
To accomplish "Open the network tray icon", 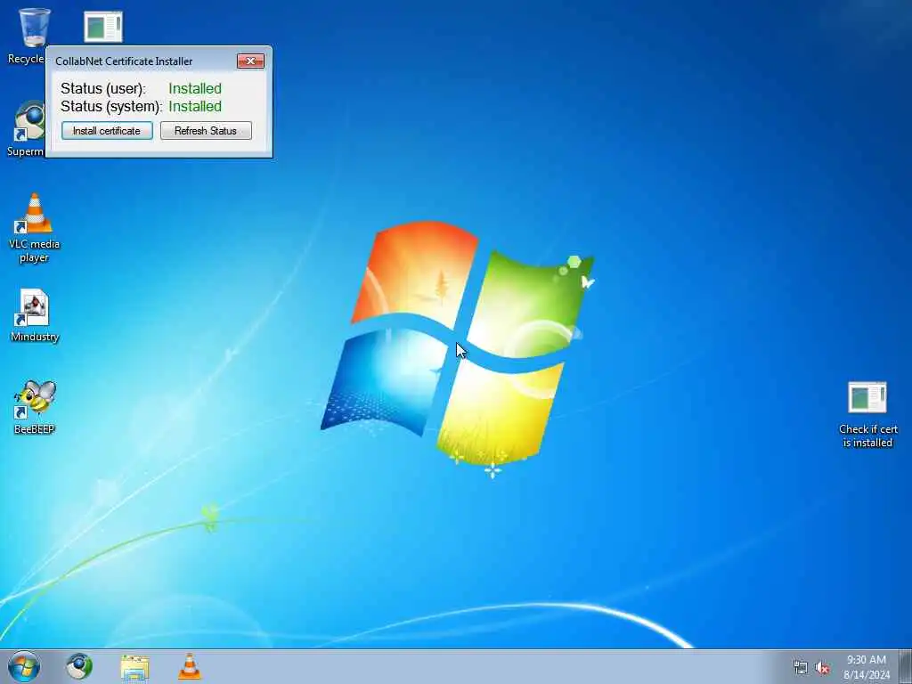I will (x=801, y=667).
